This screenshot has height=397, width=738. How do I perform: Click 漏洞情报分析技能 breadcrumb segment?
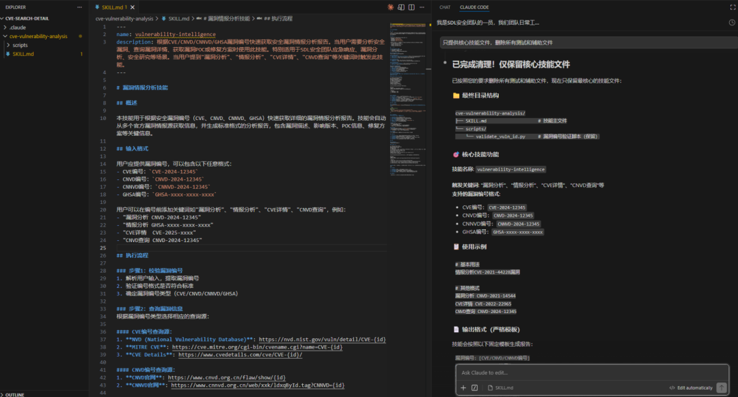click(x=229, y=18)
